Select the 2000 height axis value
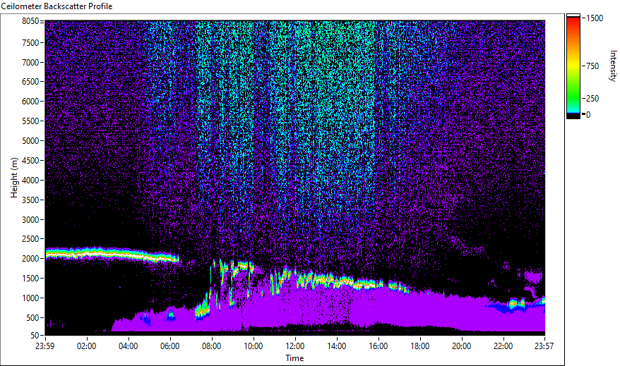 30,259
